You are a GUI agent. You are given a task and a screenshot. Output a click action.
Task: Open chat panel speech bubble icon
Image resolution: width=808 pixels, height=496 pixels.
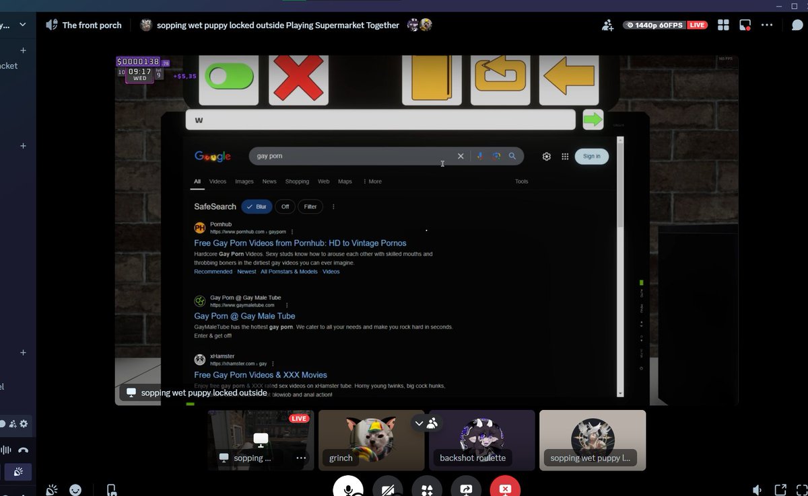(798, 25)
